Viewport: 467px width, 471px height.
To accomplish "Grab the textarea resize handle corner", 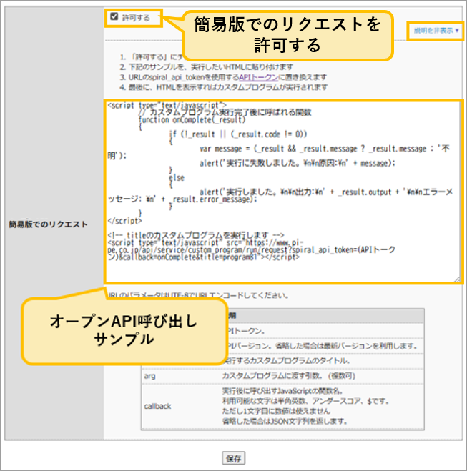I will (x=458, y=279).
